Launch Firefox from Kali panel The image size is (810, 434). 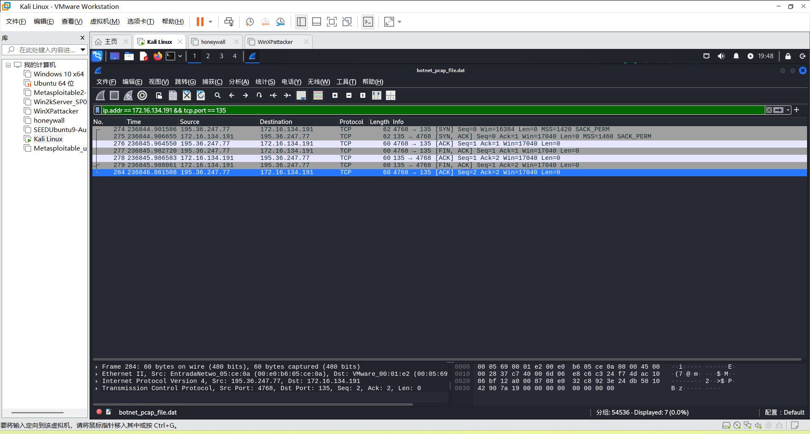coord(158,56)
